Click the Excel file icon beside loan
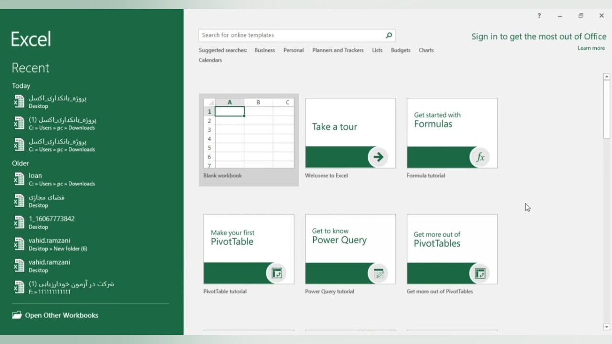The height and width of the screenshot is (344, 612). click(x=19, y=179)
